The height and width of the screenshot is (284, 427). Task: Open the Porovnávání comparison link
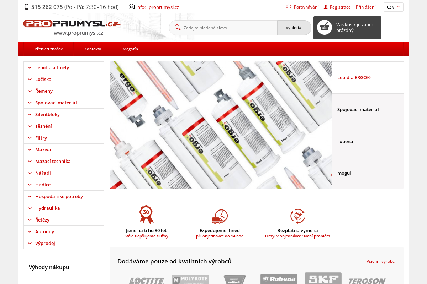(306, 7)
